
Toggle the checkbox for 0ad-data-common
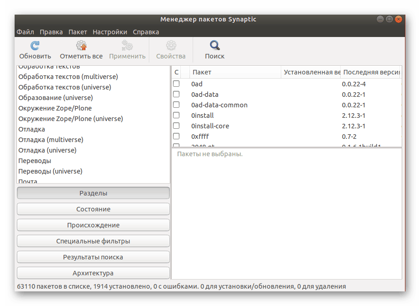(x=176, y=105)
